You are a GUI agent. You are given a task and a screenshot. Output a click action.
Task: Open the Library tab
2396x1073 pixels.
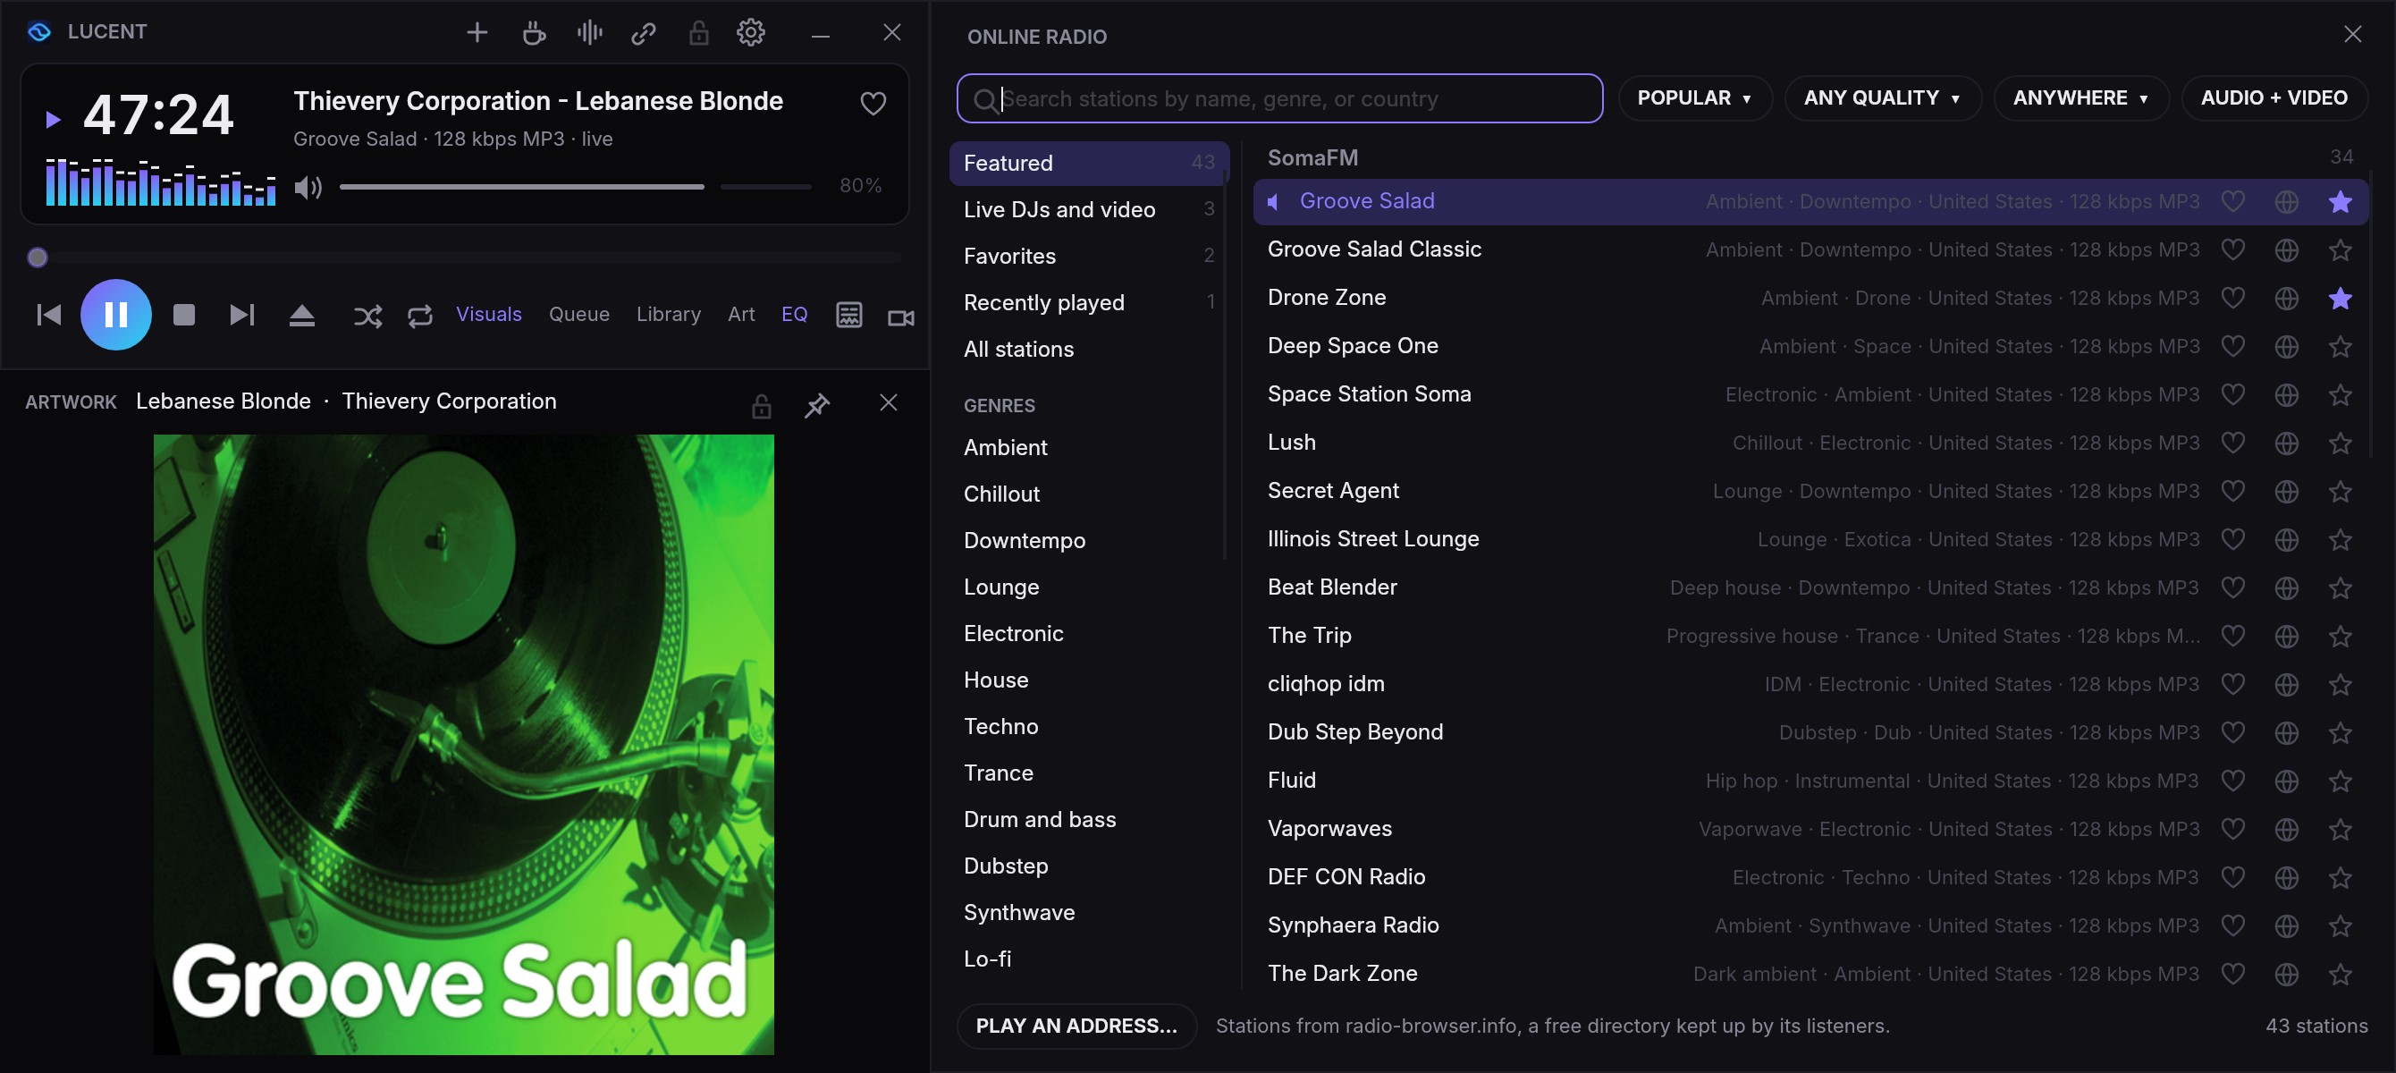pos(668,315)
